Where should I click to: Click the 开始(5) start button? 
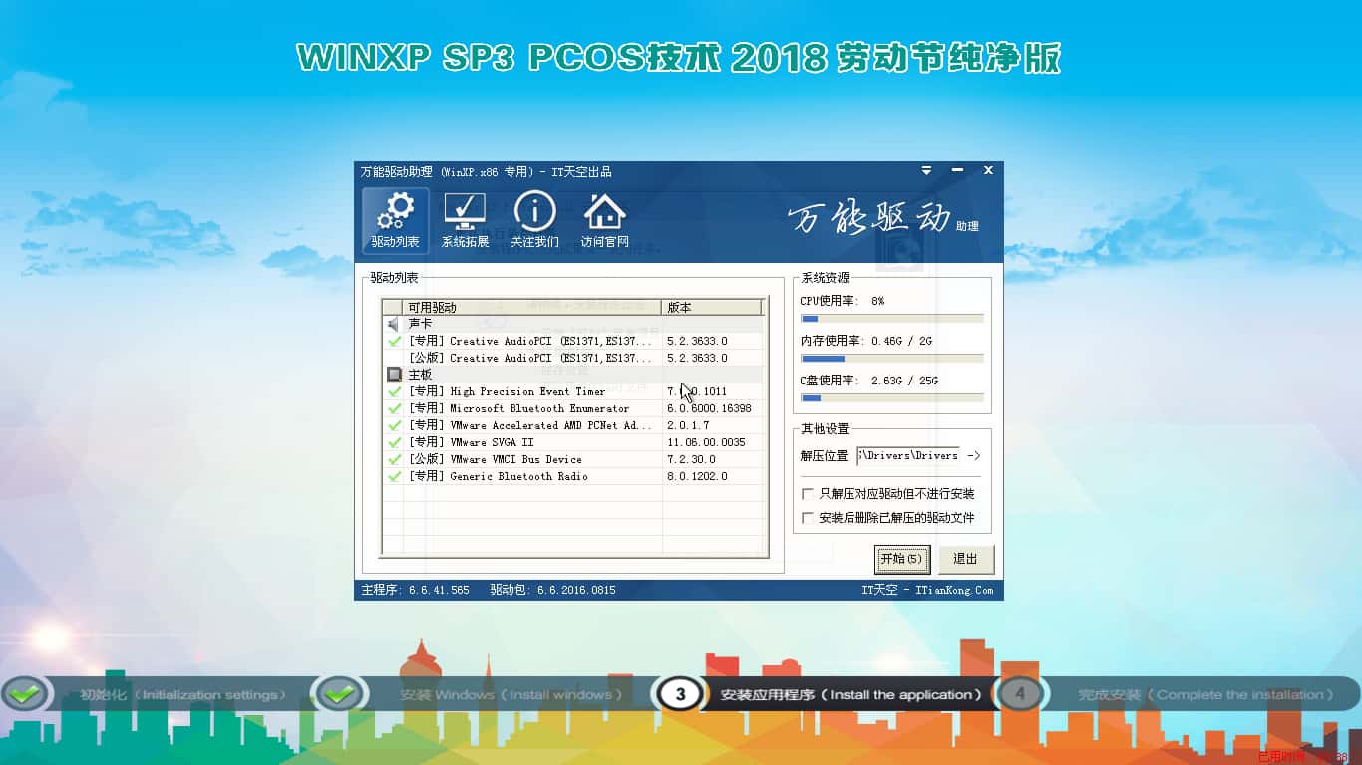tap(902, 559)
